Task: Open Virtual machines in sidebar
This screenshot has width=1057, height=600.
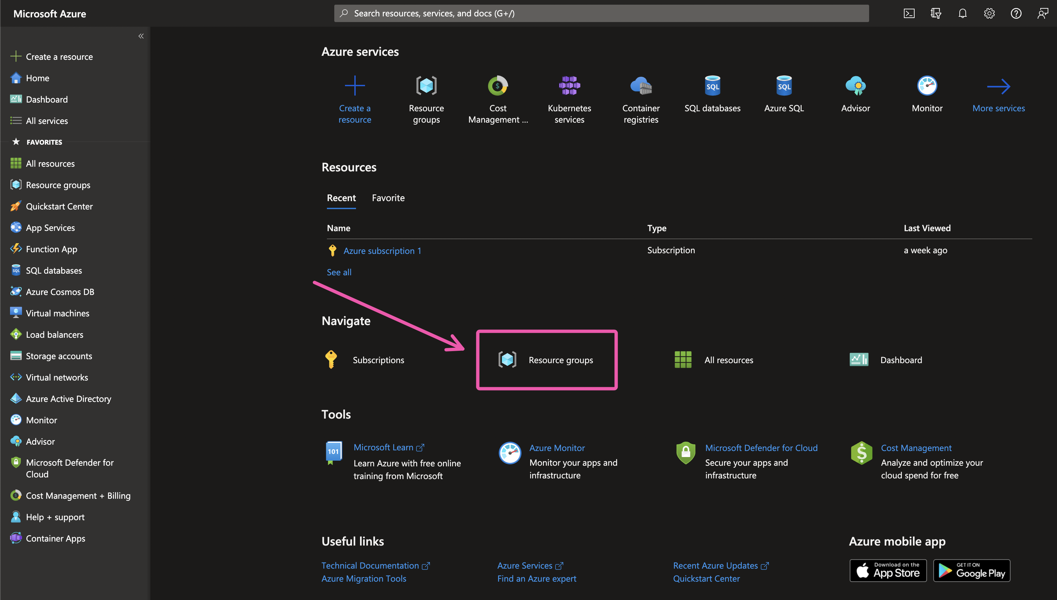Action: (57, 313)
